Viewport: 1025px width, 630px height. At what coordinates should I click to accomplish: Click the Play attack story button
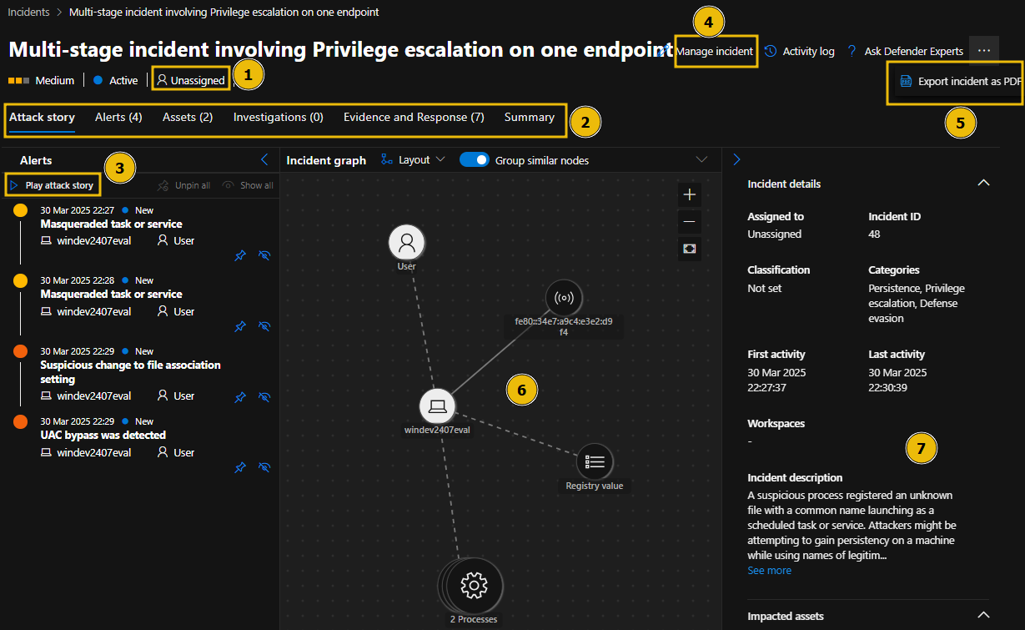[x=52, y=184]
